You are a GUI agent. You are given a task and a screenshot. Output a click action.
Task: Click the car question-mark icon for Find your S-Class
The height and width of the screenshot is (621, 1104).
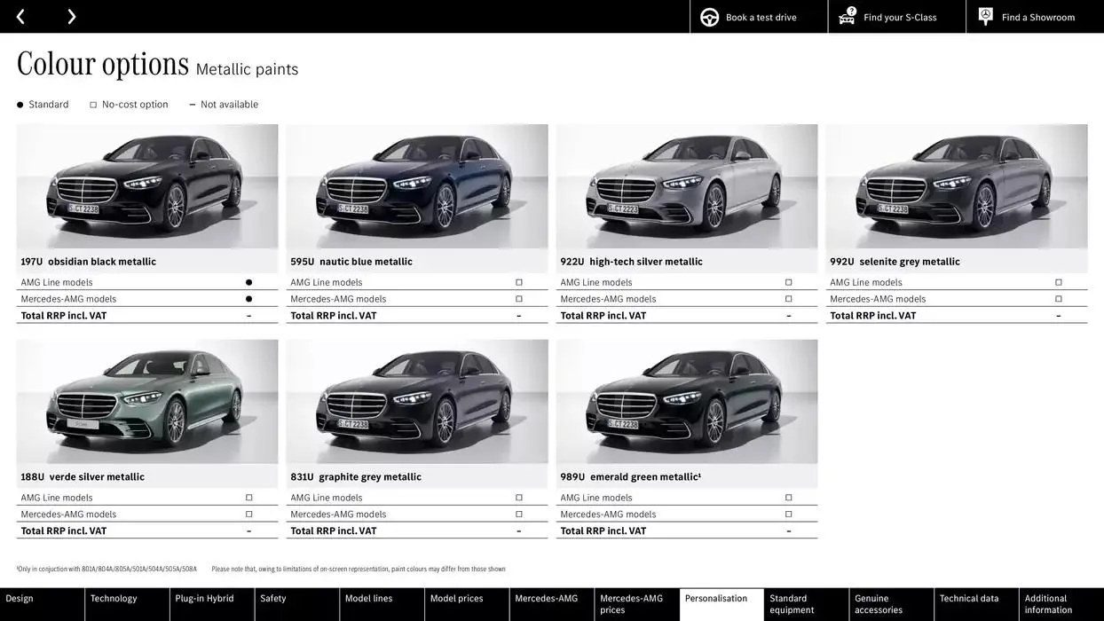846,15
